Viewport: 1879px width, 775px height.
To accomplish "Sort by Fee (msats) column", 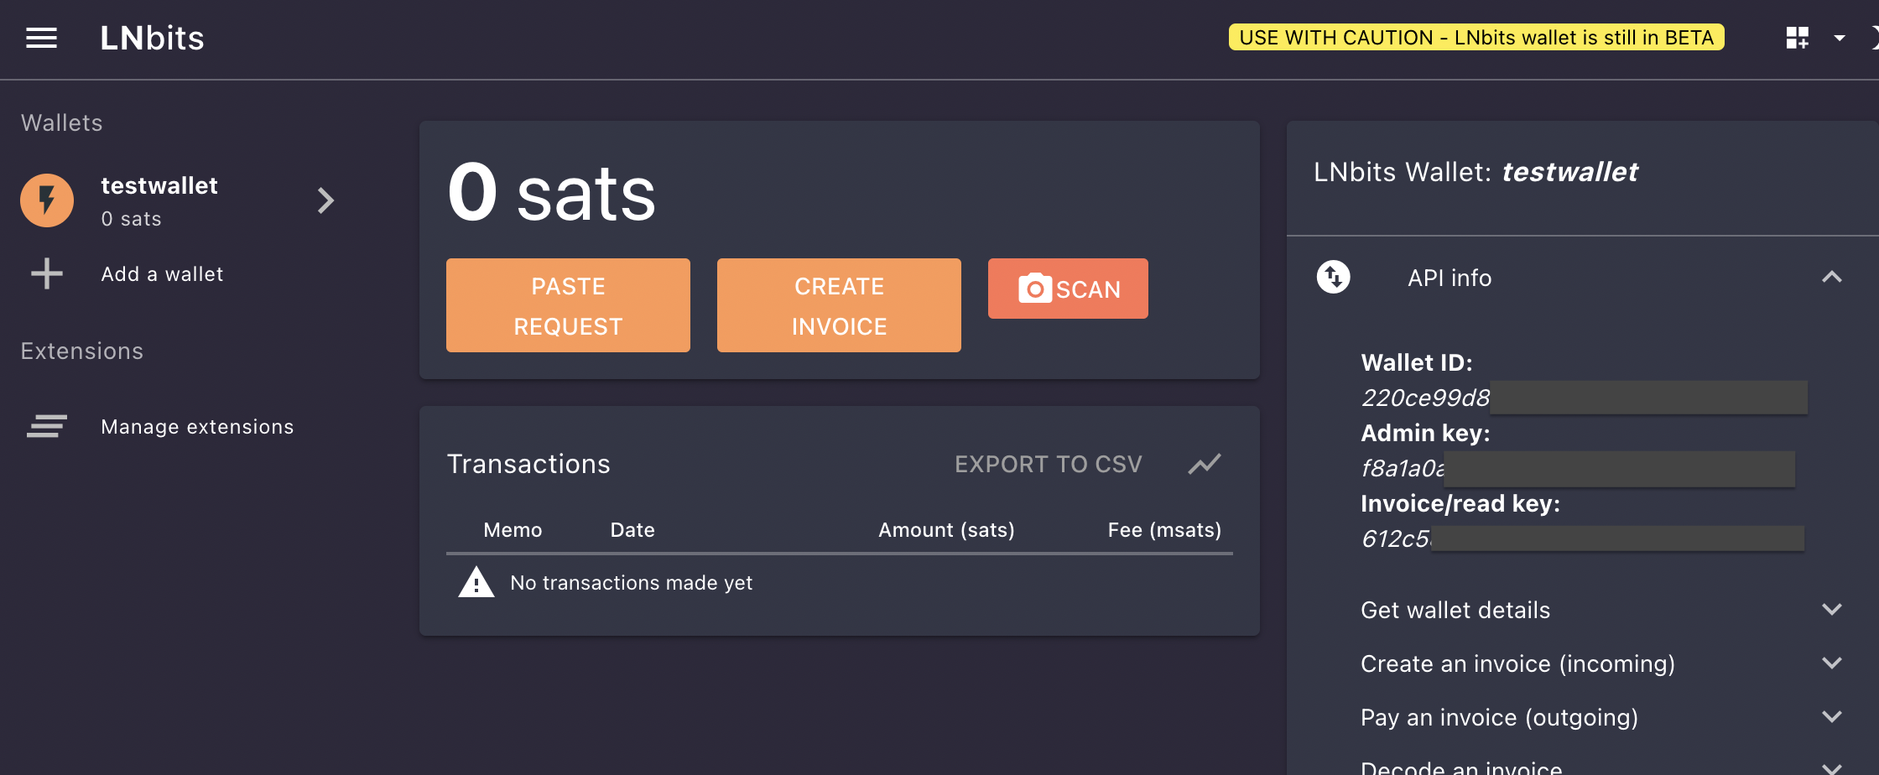I will click(1164, 530).
